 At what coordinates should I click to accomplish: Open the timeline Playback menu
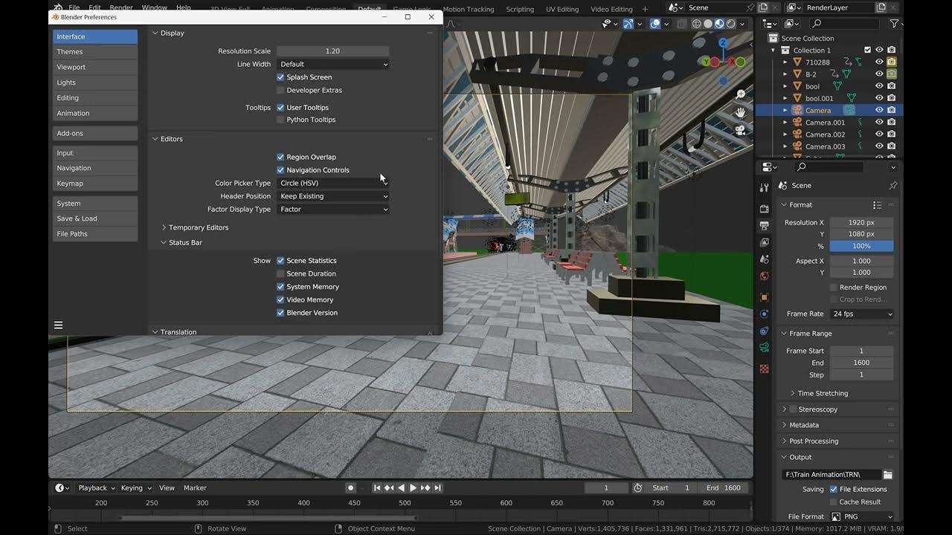pos(96,488)
